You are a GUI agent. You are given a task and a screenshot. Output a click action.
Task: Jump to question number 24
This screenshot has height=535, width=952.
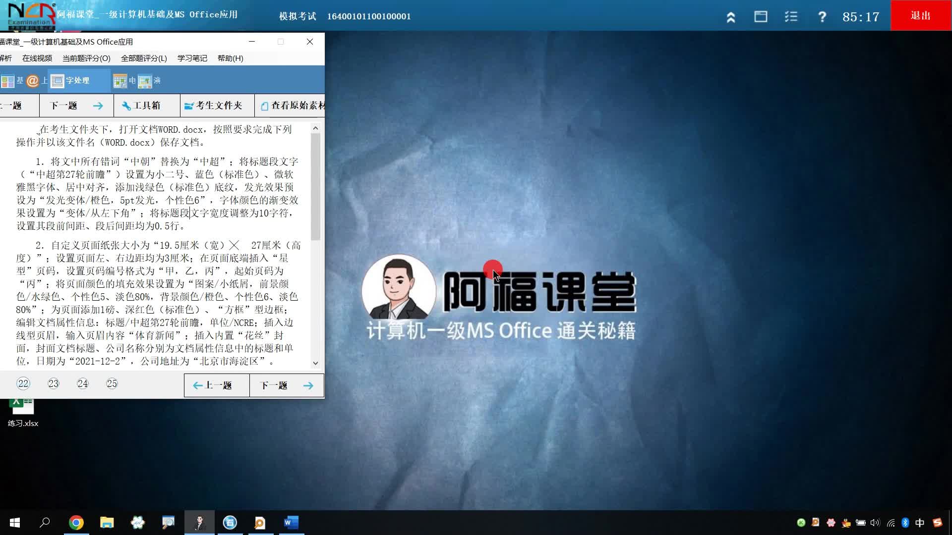(83, 383)
